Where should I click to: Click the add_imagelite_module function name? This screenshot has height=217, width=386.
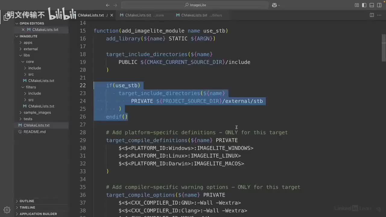click(153, 31)
